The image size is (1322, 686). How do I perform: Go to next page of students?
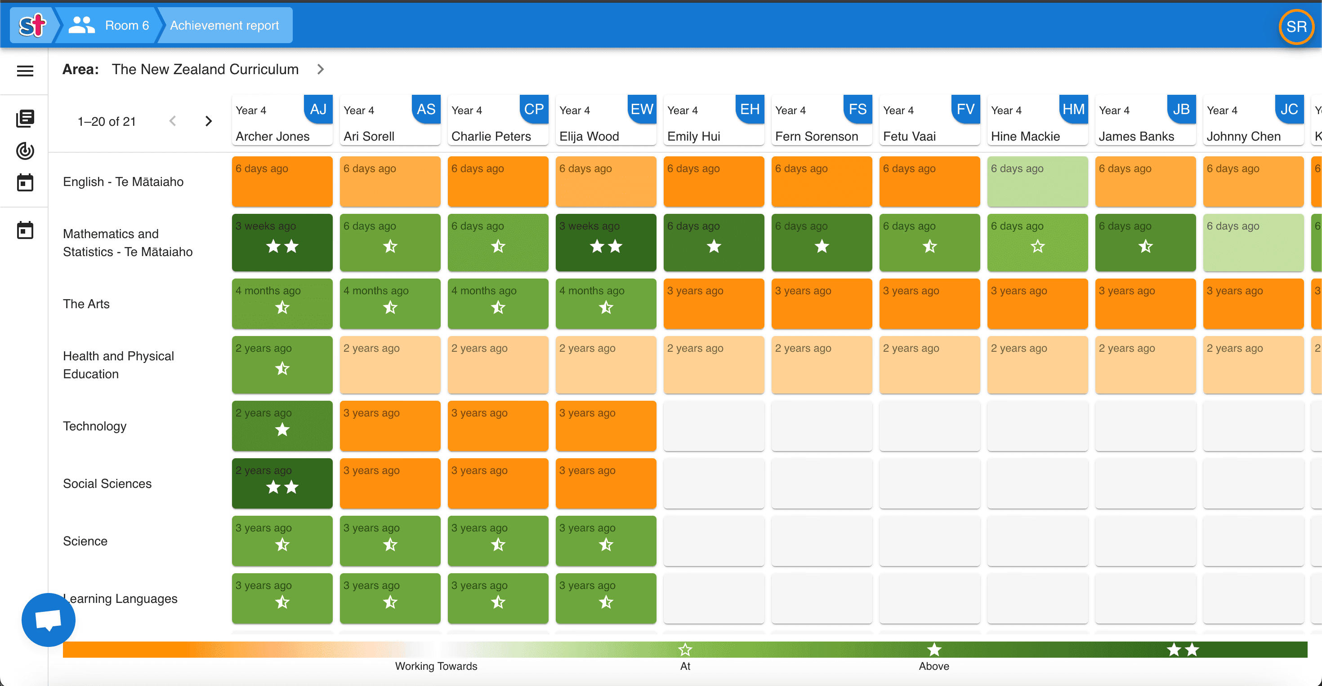(208, 121)
